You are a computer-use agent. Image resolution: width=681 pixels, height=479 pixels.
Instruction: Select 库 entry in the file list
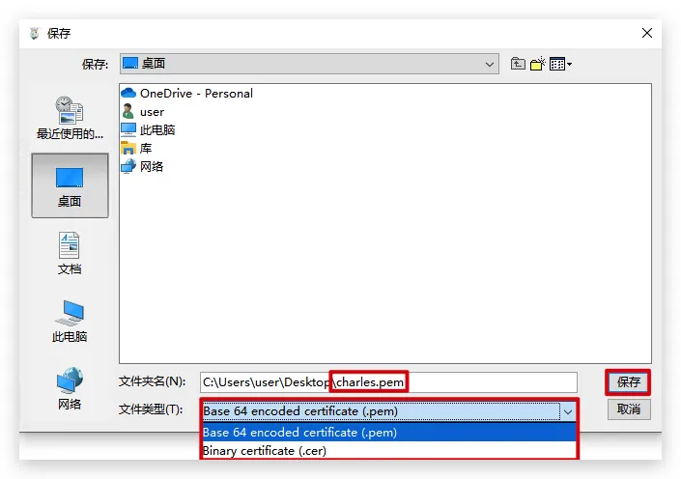pos(145,149)
